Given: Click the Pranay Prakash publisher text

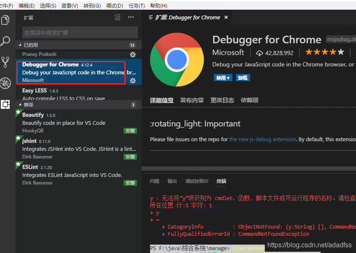Looking at the screenshot, I should 39,54.
